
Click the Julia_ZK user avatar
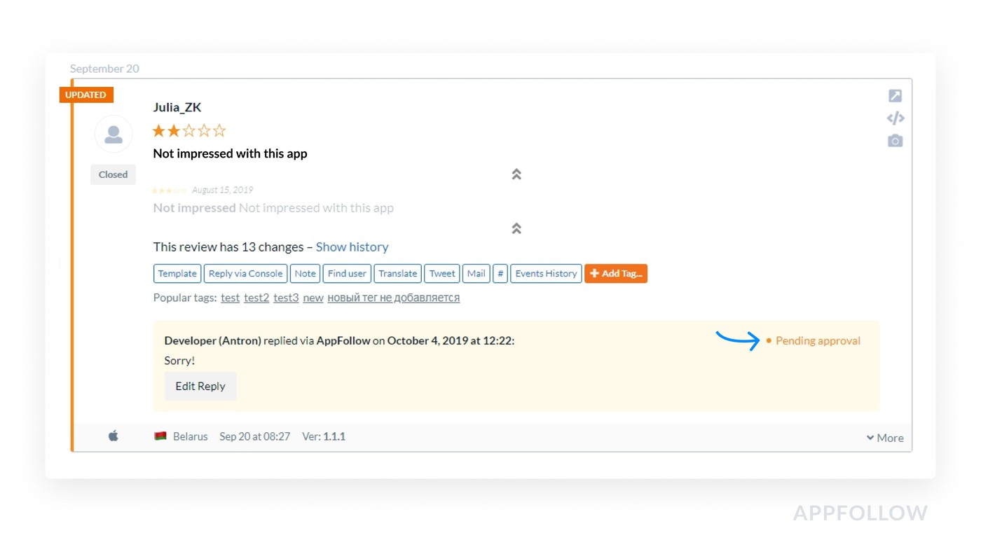[114, 134]
